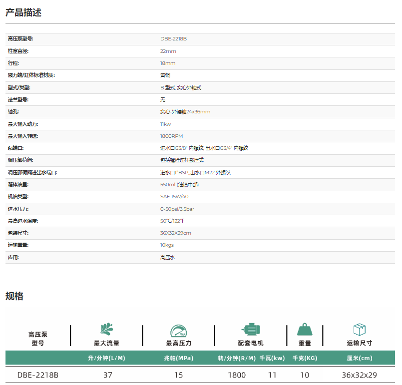Click the 高压泵型号 table heading label
The width and height of the screenshot is (402, 385).
(38, 339)
